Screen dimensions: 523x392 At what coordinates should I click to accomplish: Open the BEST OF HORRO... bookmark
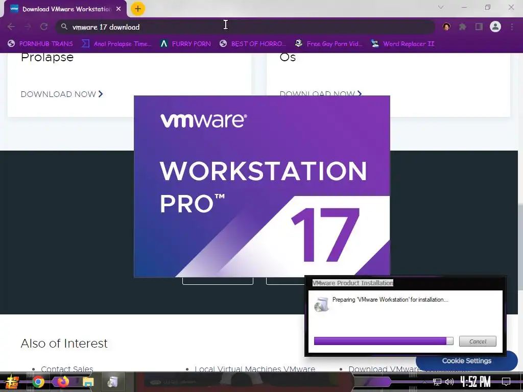click(x=253, y=44)
